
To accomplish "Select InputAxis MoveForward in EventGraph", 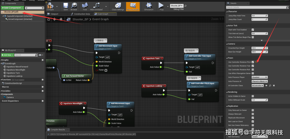I will pyautogui.click(x=17, y=67).
